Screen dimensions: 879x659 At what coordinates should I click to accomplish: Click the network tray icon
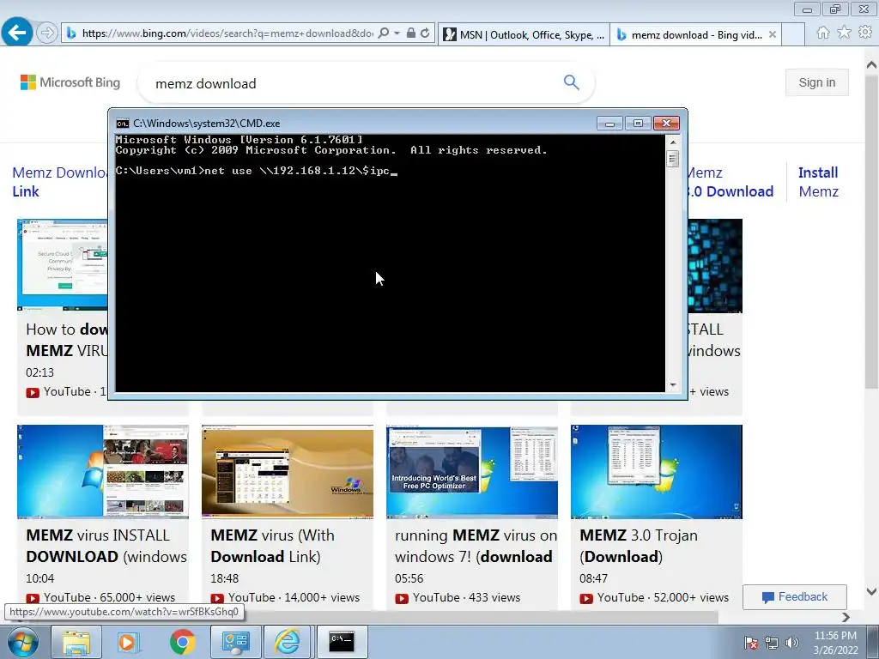point(772,643)
